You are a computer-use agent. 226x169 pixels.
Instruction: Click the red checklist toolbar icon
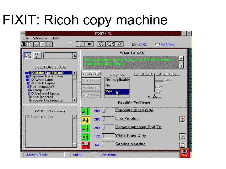click(43, 44)
